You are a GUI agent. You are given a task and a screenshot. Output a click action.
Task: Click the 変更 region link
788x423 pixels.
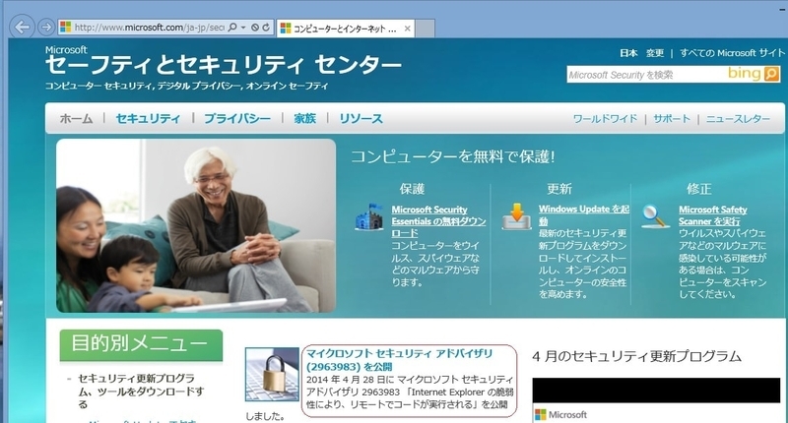[655, 53]
